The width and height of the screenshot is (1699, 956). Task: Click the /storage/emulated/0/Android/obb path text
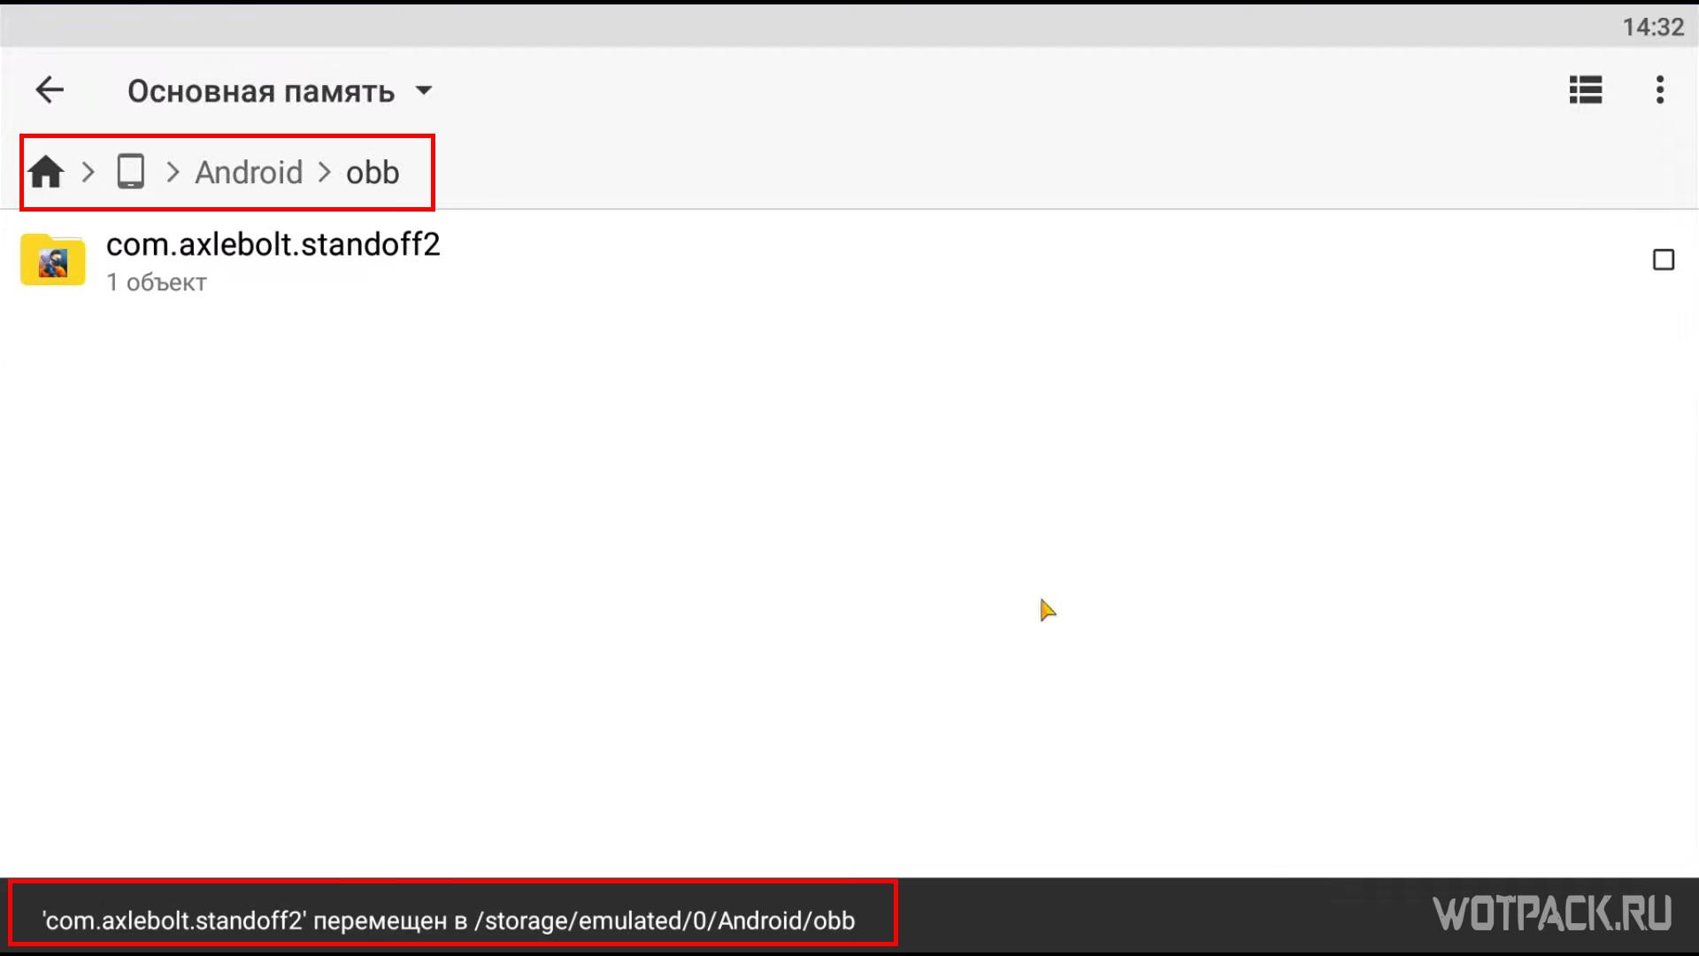tap(665, 921)
